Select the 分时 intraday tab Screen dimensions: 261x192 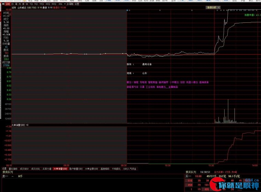[x=8, y=4]
